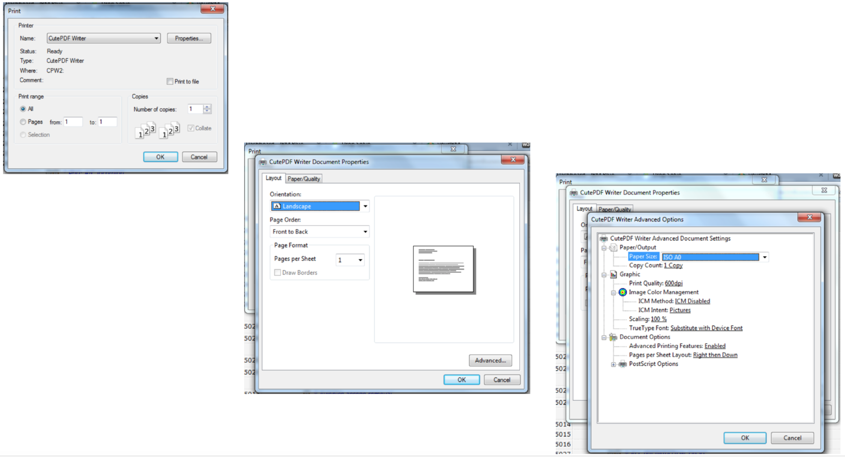Click the collated copies illustration icon
The height and width of the screenshot is (457, 845).
point(145,130)
